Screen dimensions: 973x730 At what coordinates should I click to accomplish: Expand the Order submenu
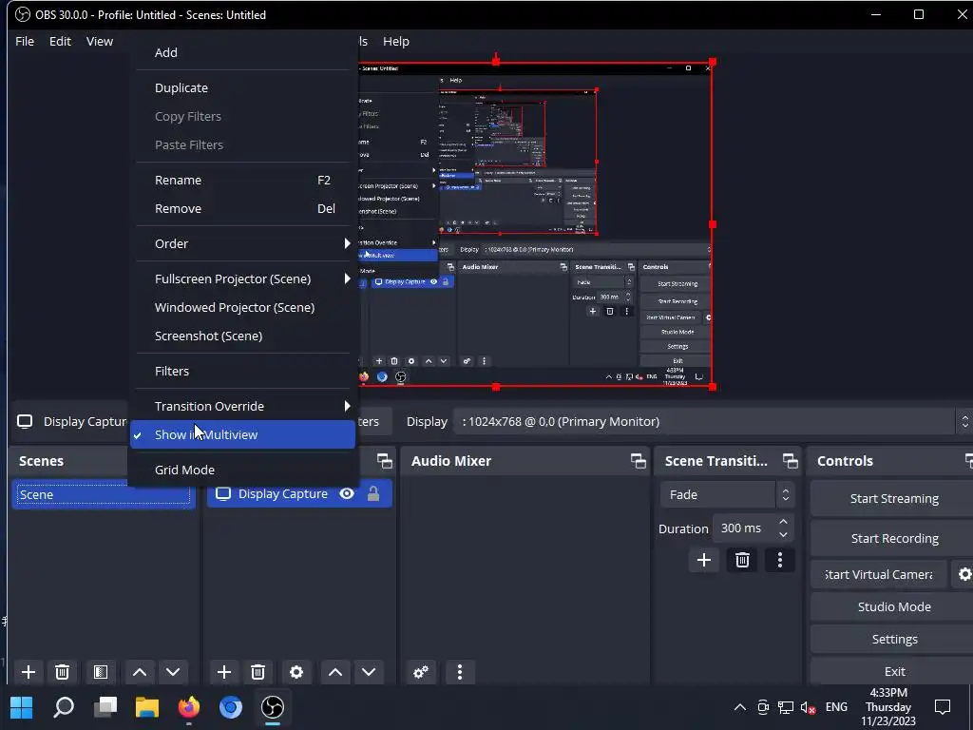(244, 243)
